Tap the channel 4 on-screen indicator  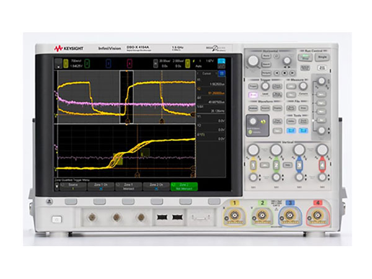130,63
